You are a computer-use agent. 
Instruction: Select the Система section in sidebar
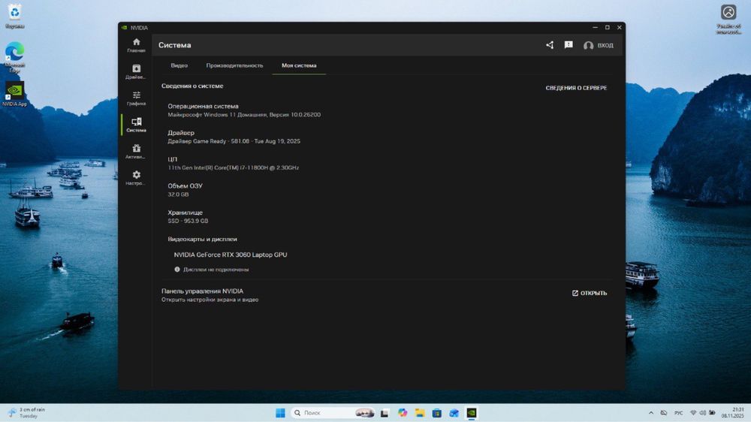136,125
